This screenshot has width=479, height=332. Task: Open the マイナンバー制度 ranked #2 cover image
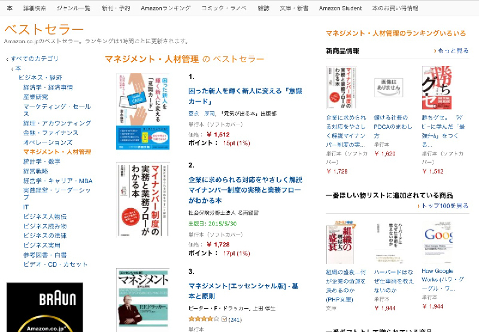[x=143, y=200]
